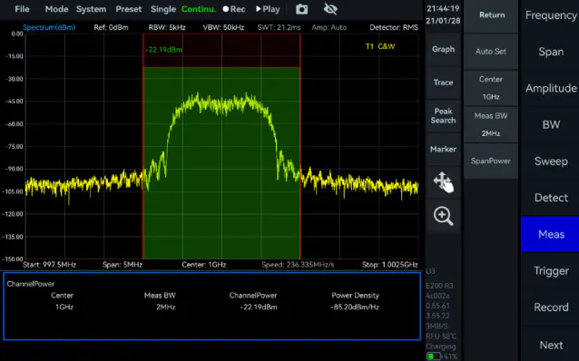The height and width of the screenshot is (361, 579).
Task: Open the Sweep settings tab
Action: pos(551,161)
